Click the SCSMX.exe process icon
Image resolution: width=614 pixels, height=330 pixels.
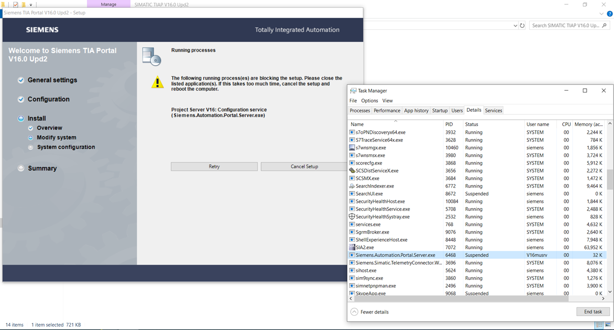(352, 178)
